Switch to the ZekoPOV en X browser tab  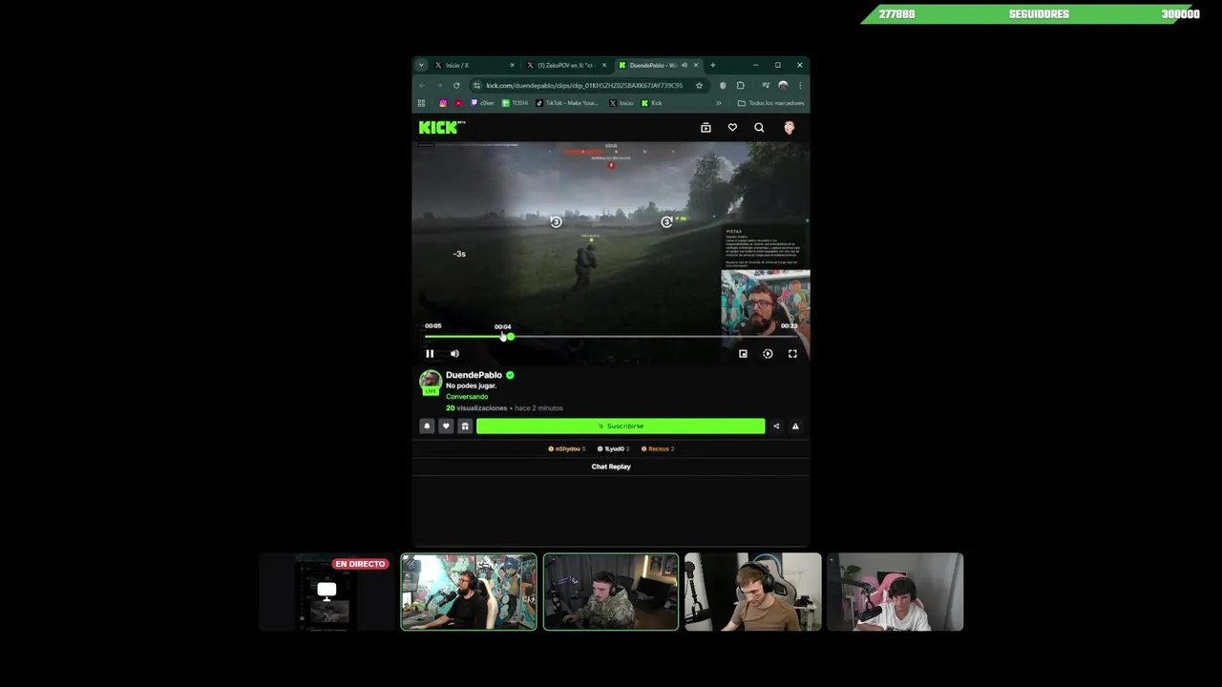[x=567, y=65]
